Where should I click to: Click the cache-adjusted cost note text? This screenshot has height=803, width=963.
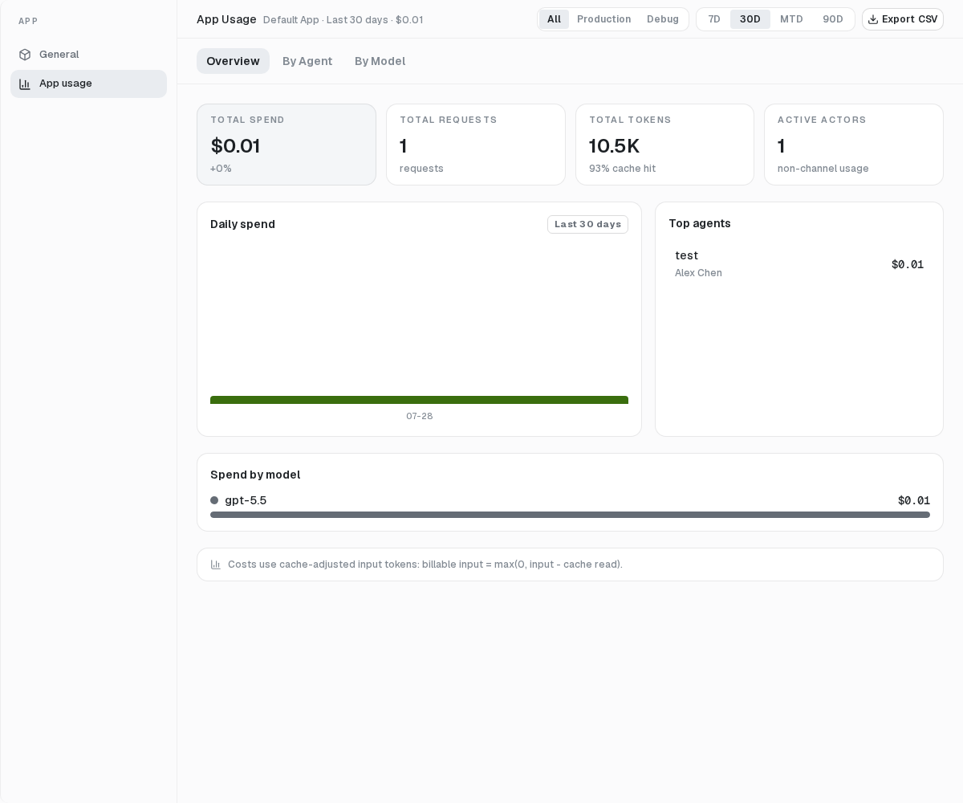coord(425,565)
